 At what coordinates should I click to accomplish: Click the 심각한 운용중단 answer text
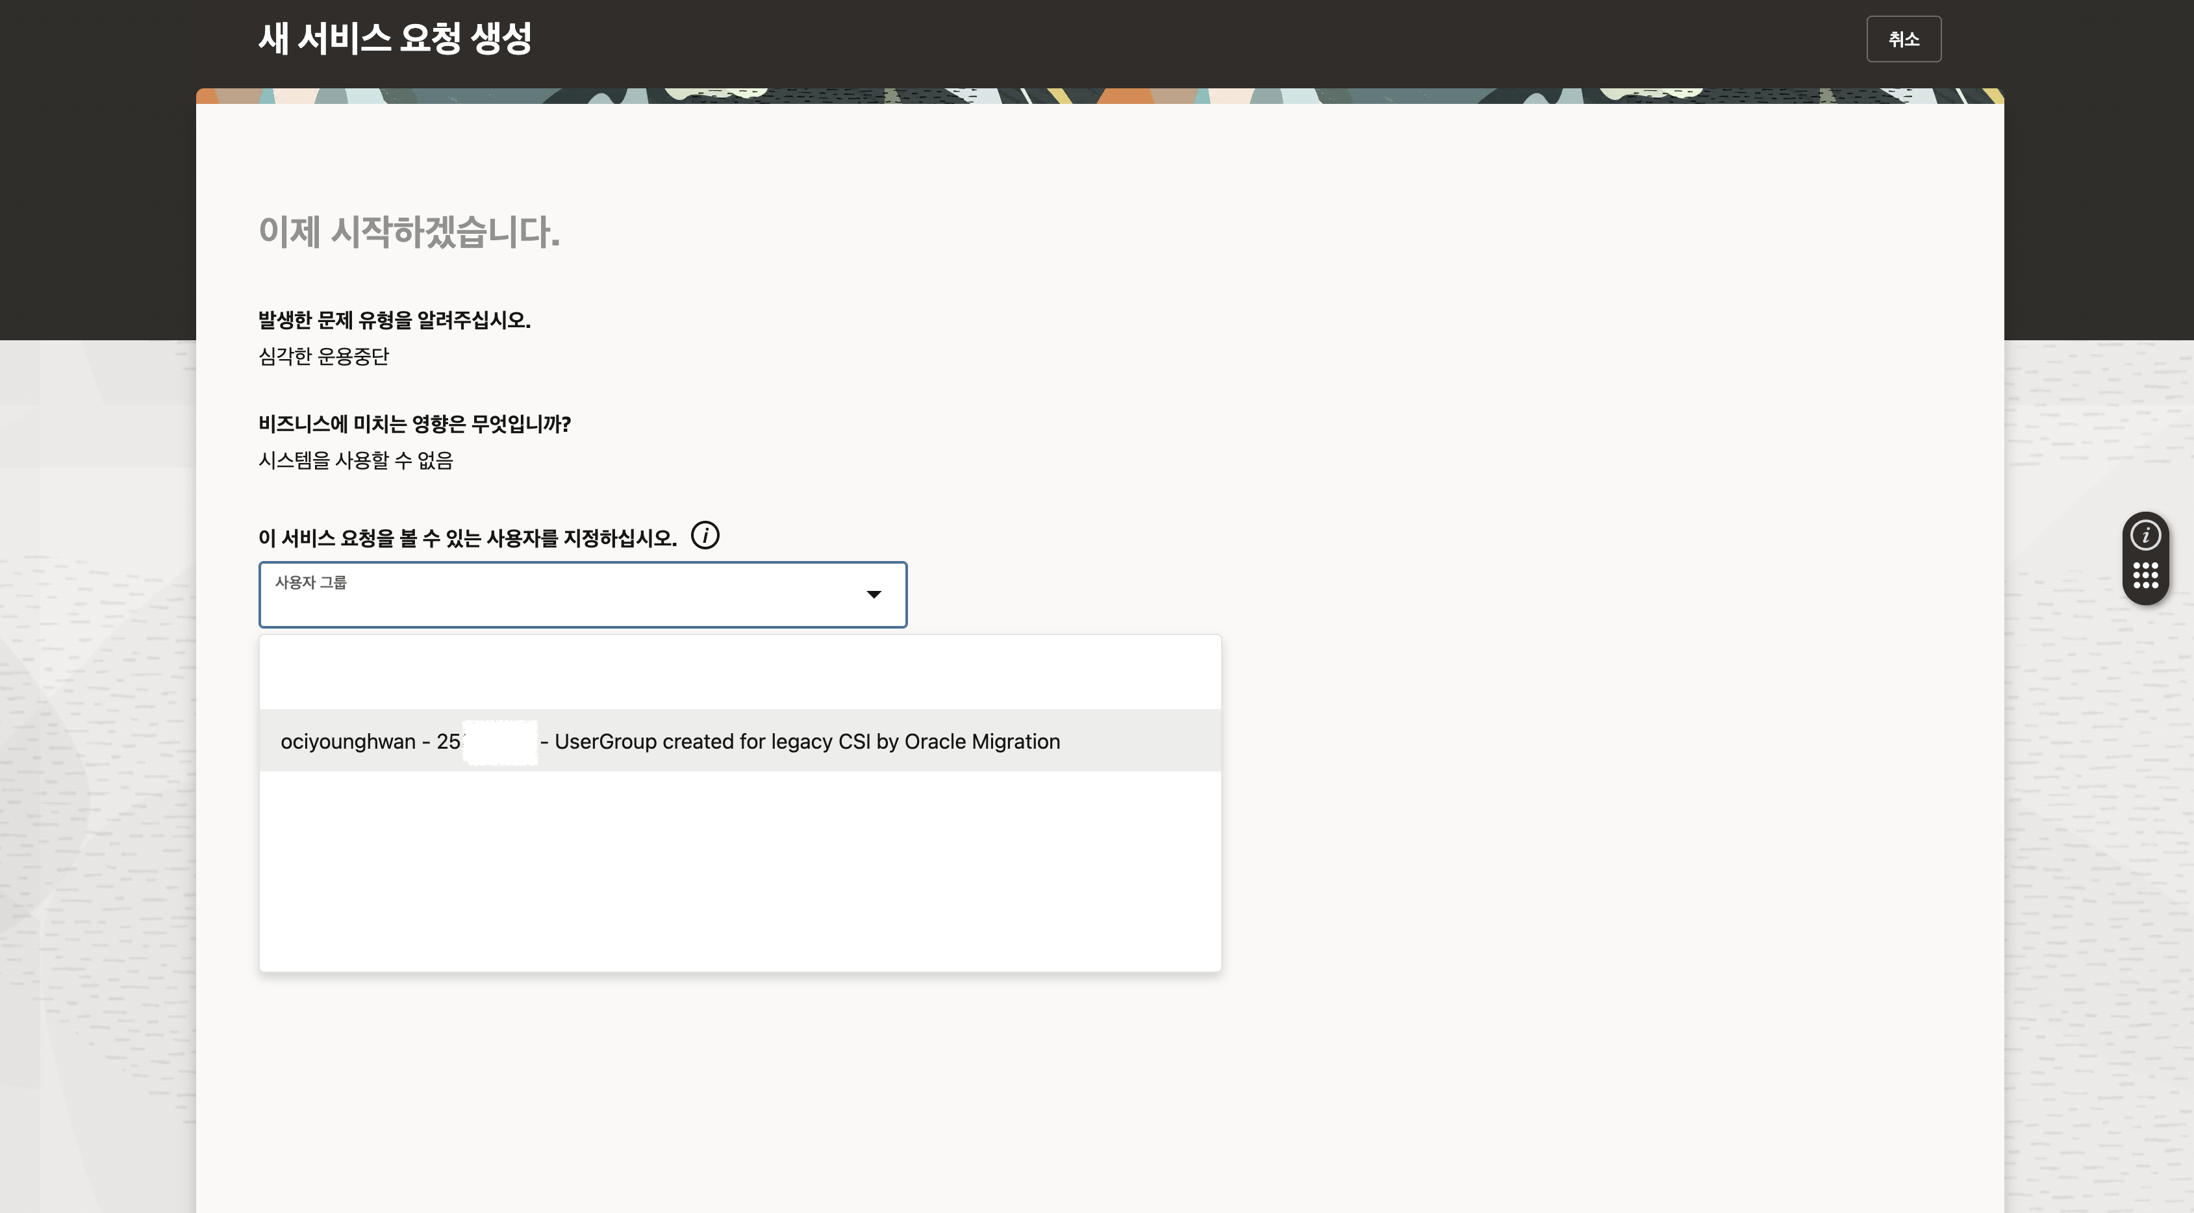[x=323, y=356]
